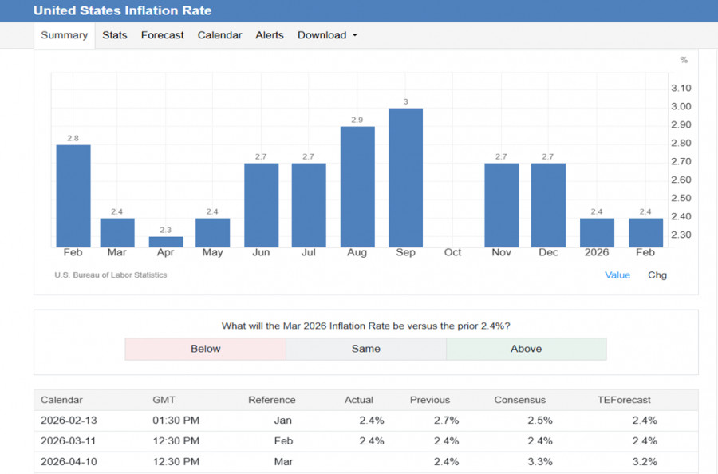Viewport: 718px width, 474px height.
Task: Vote Above for Mar 2026 inflation
Action: coord(526,349)
